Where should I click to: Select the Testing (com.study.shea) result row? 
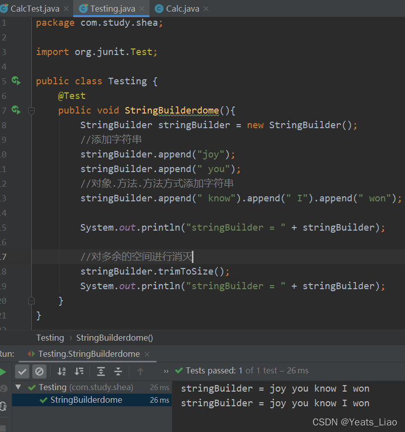coord(92,388)
